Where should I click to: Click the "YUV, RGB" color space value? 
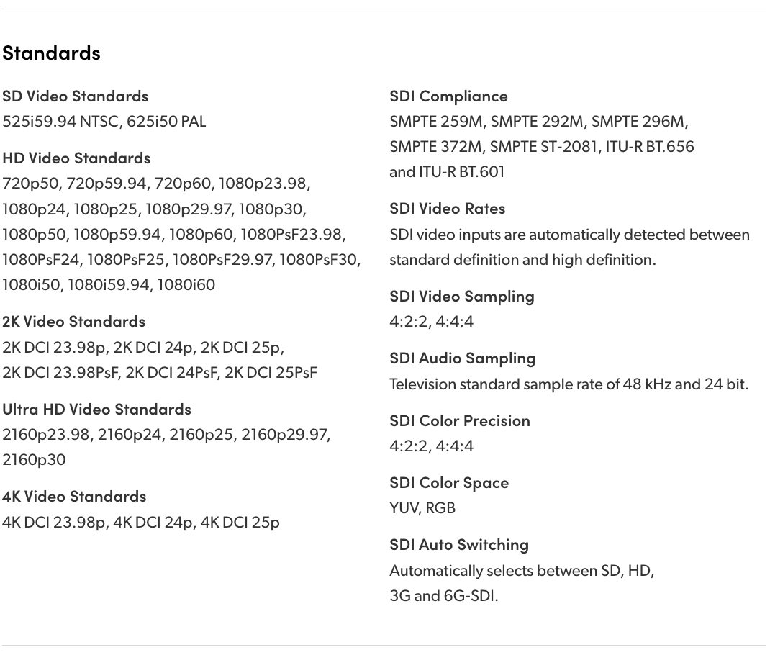[422, 507]
